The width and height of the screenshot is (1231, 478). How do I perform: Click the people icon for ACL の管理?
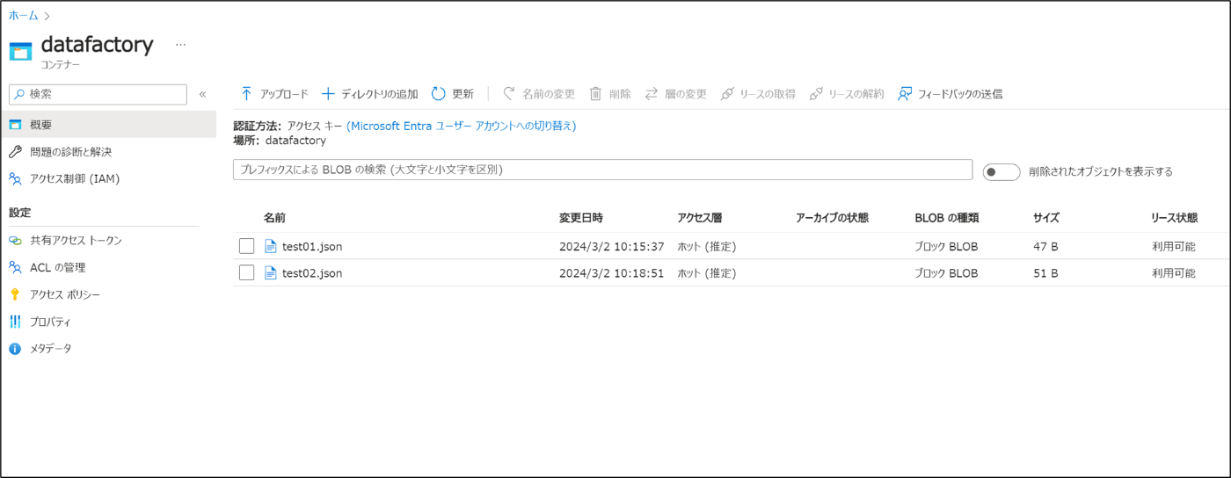click(15, 268)
